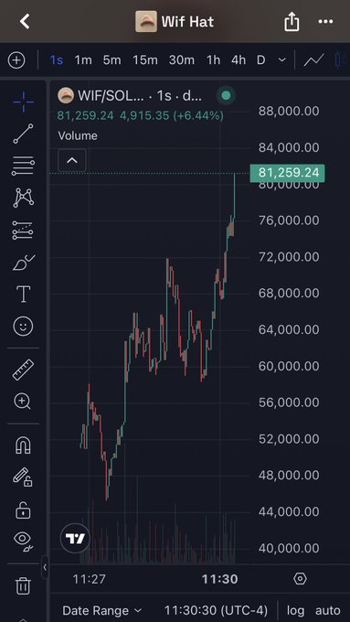
Task: Choose the XABCD pattern tool
Action: pyautogui.click(x=24, y=198)
